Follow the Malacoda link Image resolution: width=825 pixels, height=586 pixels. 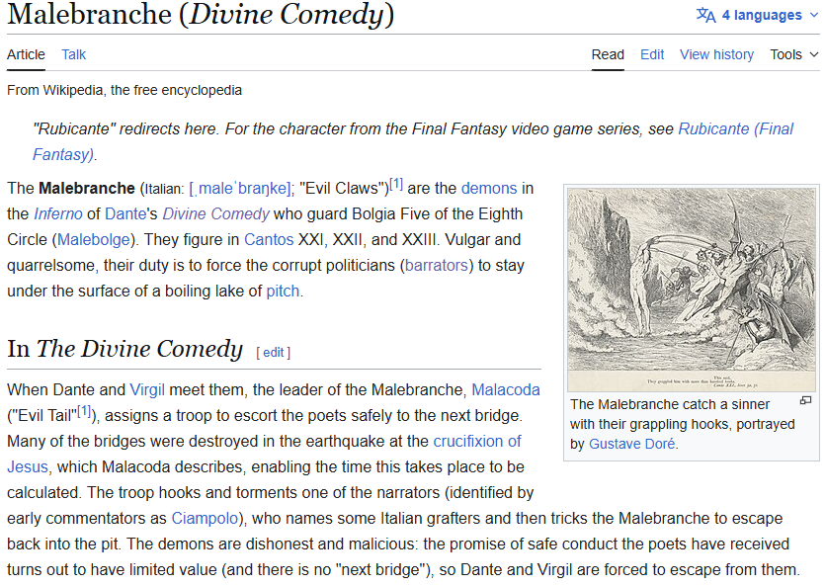tap(506, 389)
